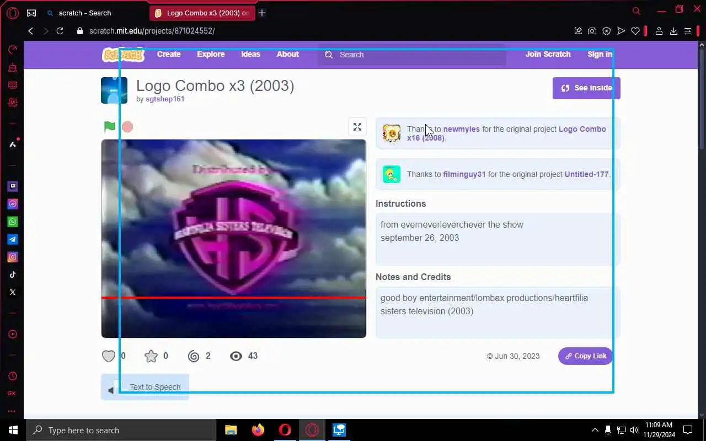Go back to previous page
Screen dimensions: 706x441
point(31,31)
